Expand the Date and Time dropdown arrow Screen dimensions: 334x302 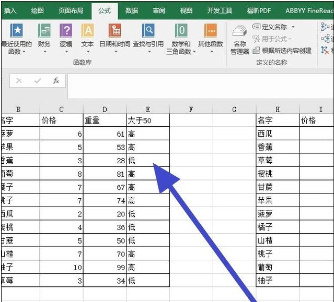click(x=116, y=52)
